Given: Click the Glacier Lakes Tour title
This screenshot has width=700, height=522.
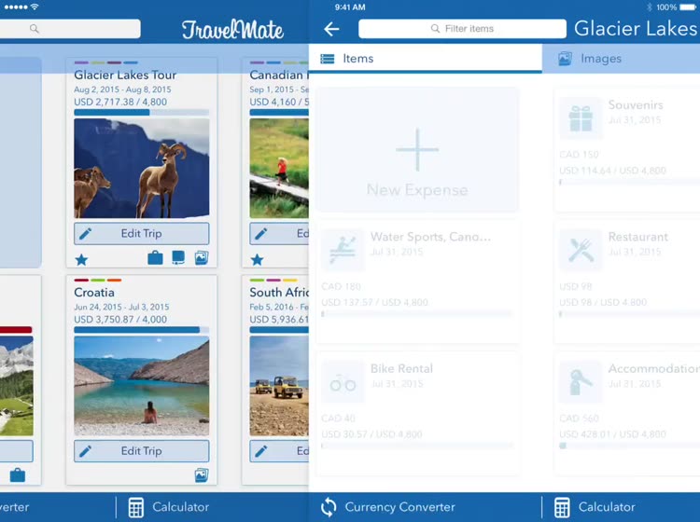Looking at the screenshot, I should pyautogui.click(x=125, y=75).
